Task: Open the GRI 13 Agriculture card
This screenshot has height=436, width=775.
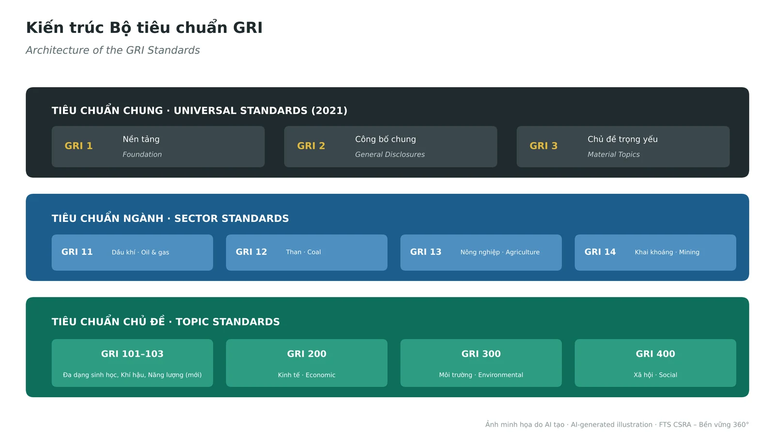Action: point(481,252)
